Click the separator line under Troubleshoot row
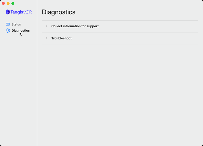The height and width of the screenshot is (146, 203). 120,45
